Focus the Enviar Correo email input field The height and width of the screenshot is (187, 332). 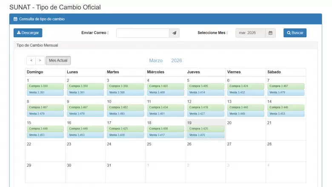[143, 33]
